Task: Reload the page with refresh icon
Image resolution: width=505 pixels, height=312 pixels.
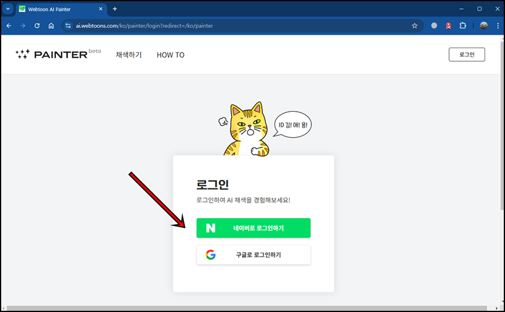Action: pyautogui.click(x=37, y=26)
